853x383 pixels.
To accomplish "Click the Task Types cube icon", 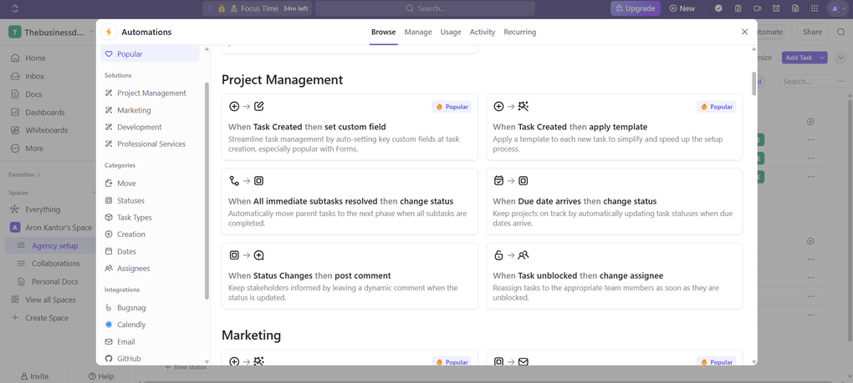I will 108,217.
